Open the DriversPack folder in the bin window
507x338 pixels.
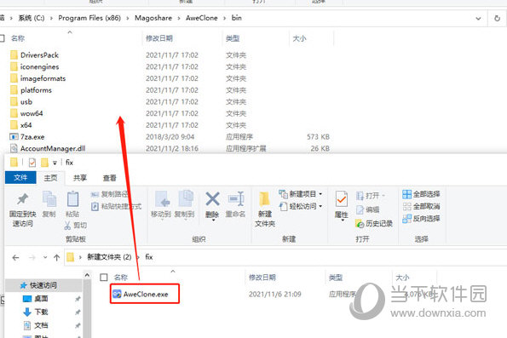coord(39,55)
